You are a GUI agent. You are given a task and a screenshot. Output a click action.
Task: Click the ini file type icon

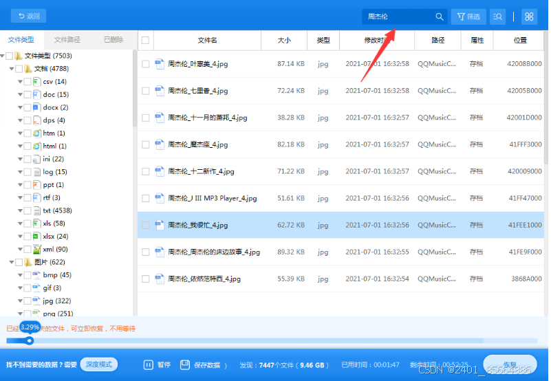pos(36,160)
